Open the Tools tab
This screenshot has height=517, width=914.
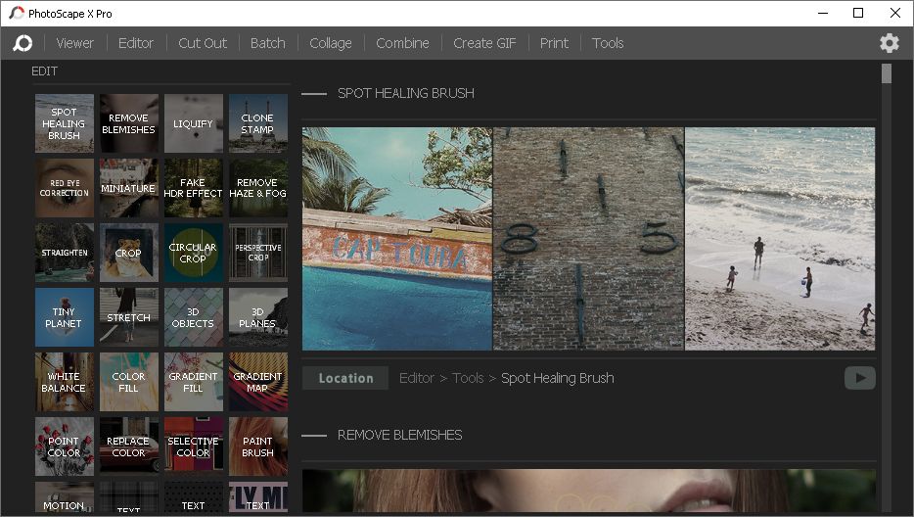[608, 43]
